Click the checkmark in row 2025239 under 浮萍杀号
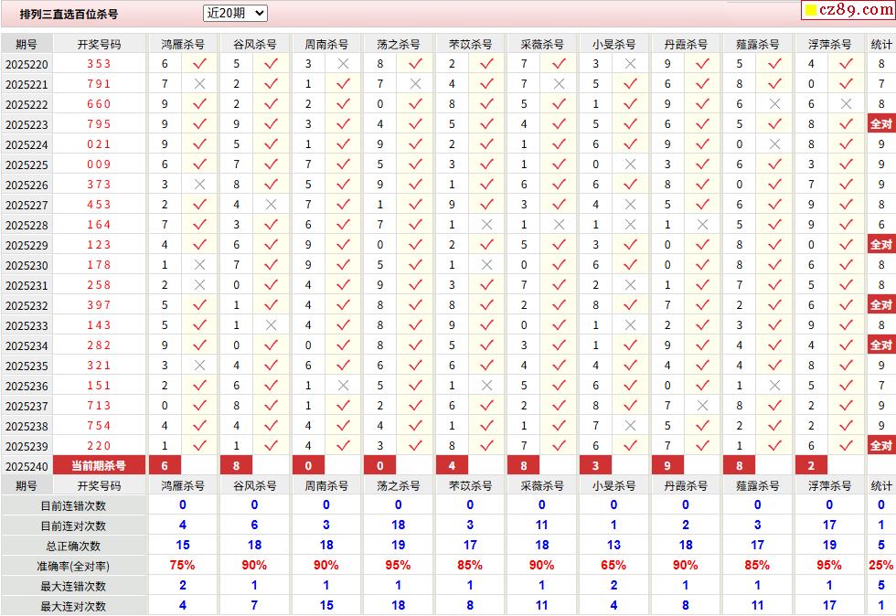This screenshot has width=896, height=616. (847, 446)
